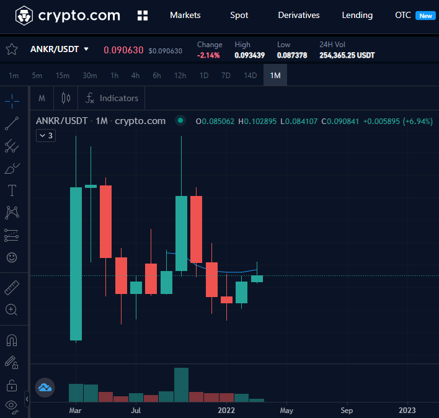Select the XABCD pattern tool
The height and width of the screenshot is (418, 439).
(x=12, y=213)
